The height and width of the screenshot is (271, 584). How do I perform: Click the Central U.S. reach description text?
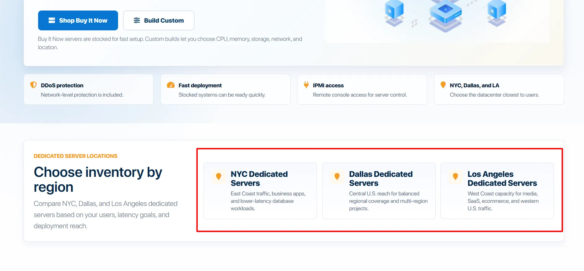pos(388,201)
